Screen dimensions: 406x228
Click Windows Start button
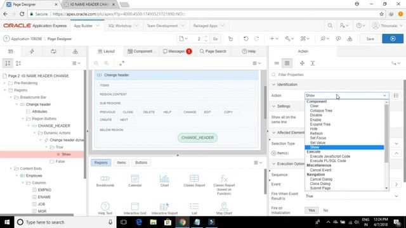(x=7, y=222)
